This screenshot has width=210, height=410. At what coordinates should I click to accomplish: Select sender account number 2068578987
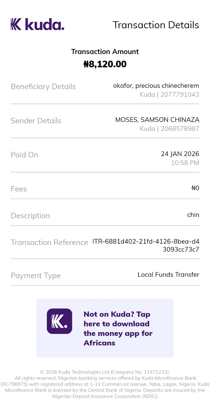[180, 129]
